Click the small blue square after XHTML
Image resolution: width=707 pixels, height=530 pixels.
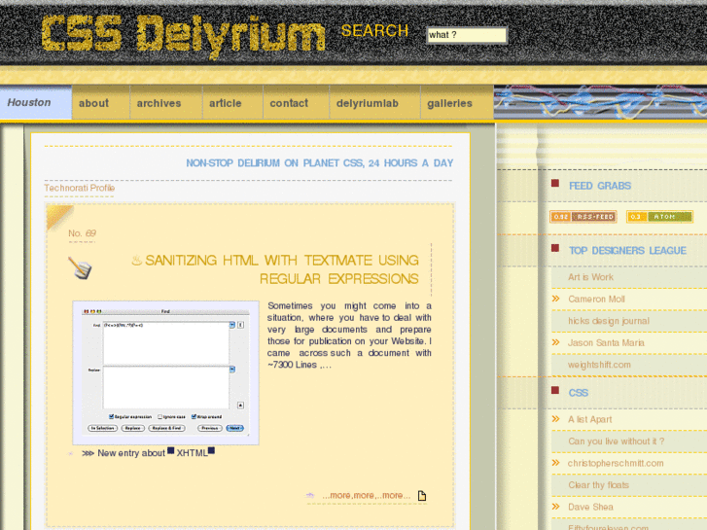click(x=211, y=450)
